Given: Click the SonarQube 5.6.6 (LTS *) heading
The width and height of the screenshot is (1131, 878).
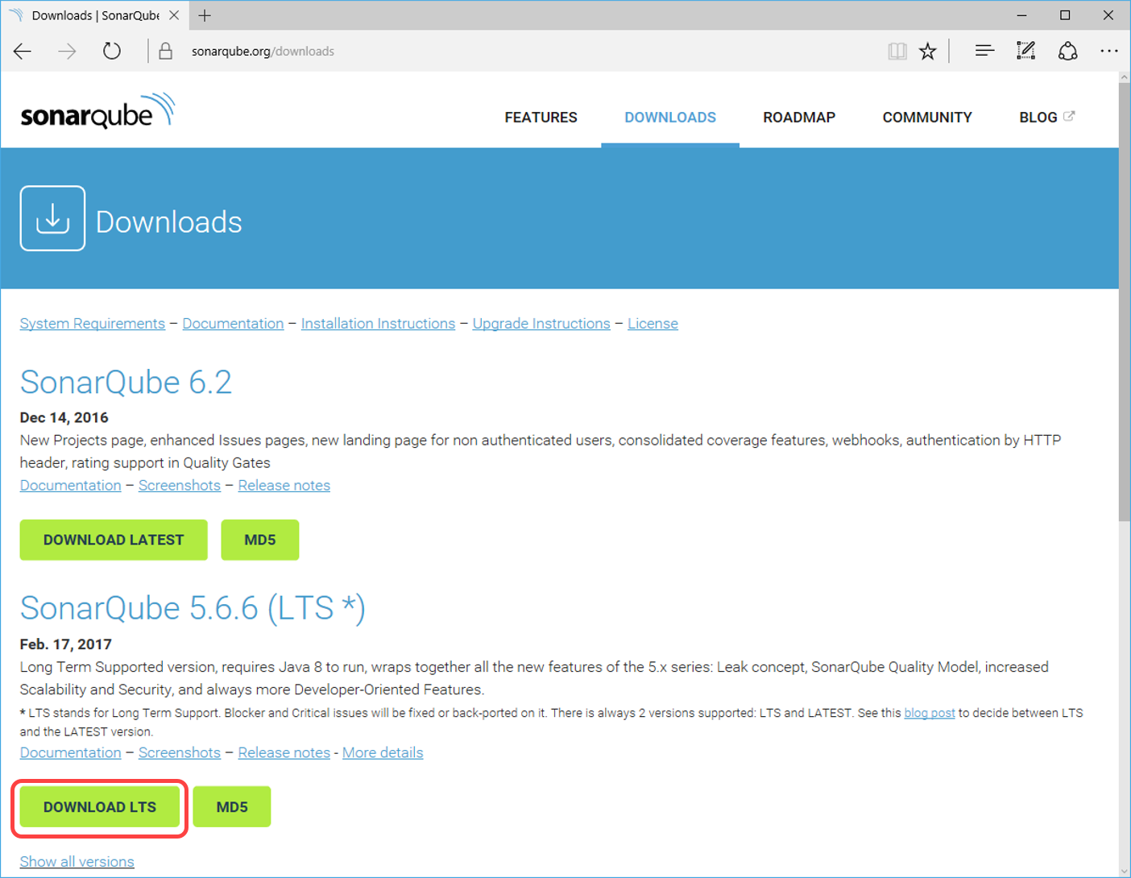Looking at the screenshot, I should (x=193, y=608).
